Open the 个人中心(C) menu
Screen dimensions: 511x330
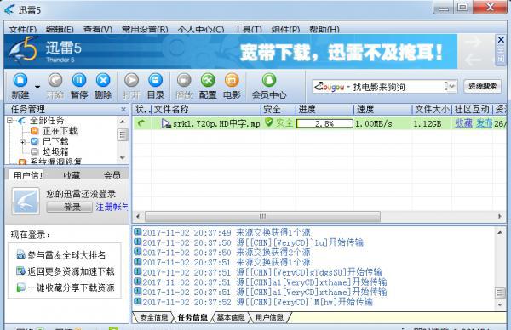201,30
